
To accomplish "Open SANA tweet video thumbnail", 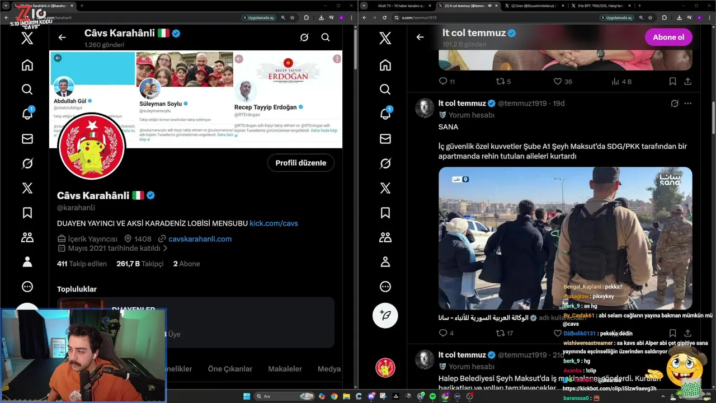I will click(565, 238).
